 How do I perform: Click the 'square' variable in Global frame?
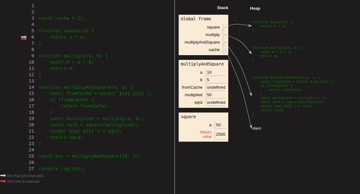coord(213,27)
